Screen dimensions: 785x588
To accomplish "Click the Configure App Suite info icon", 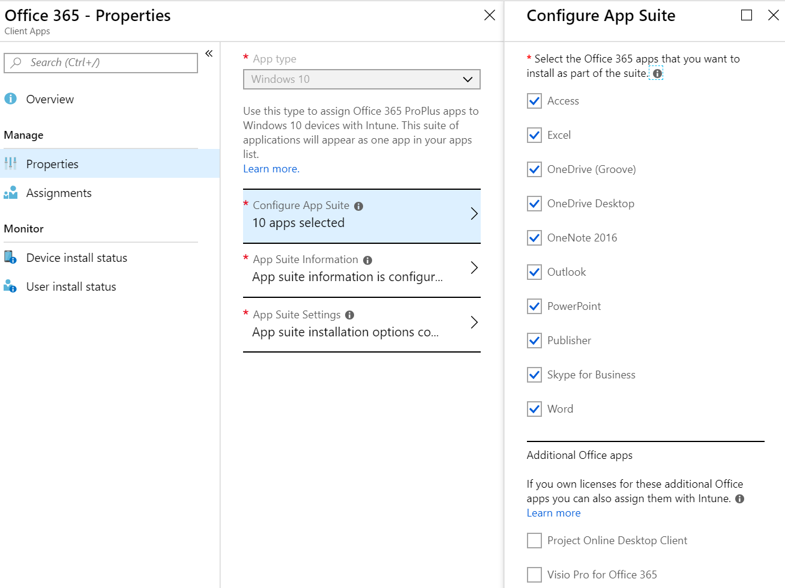I will [358, 205].
